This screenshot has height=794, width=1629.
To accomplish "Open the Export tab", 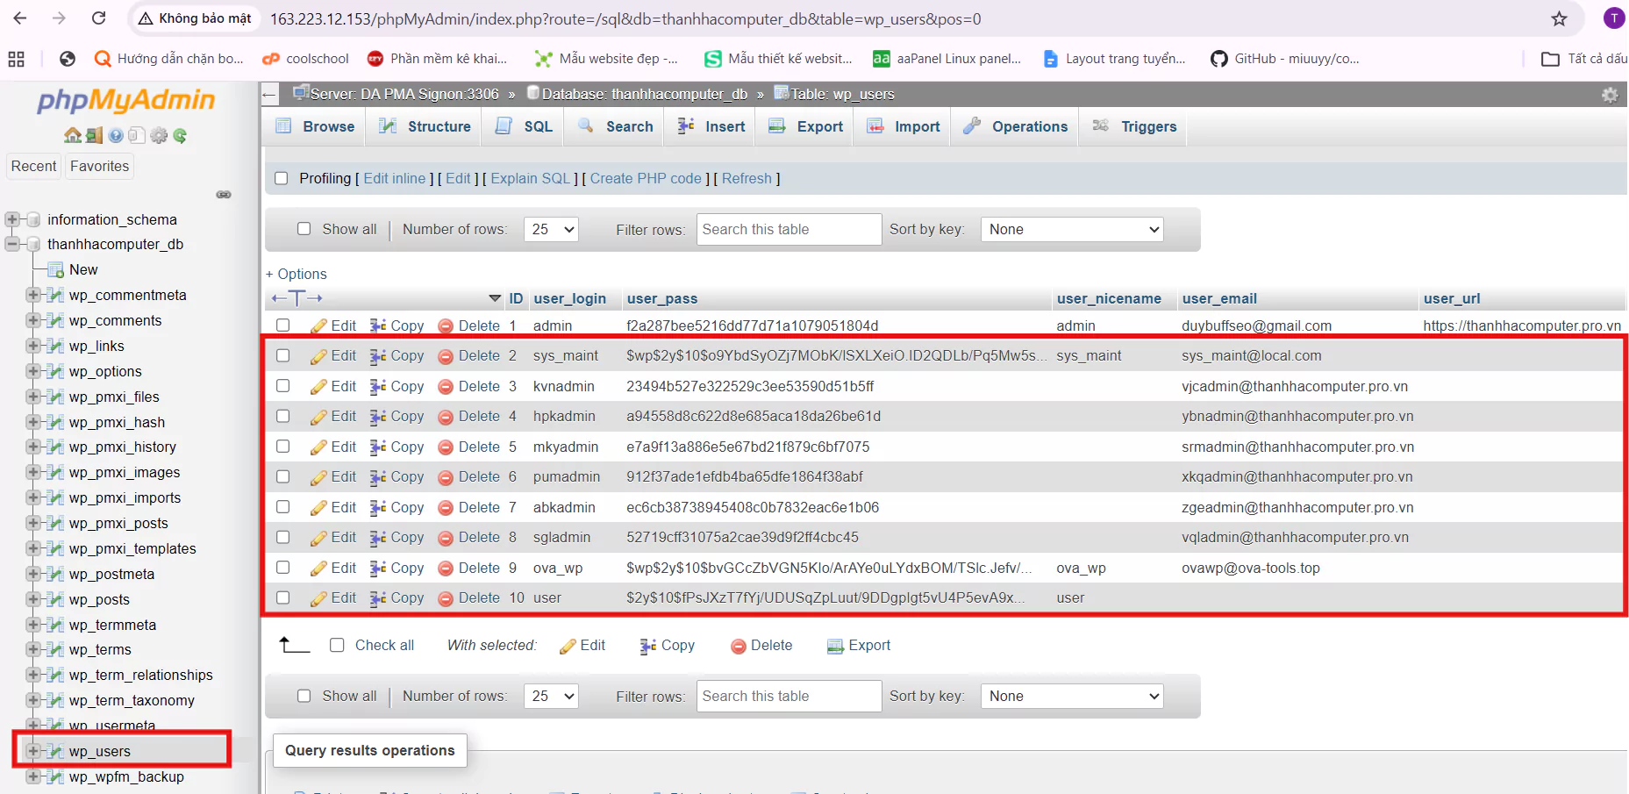I will [805, 126].
